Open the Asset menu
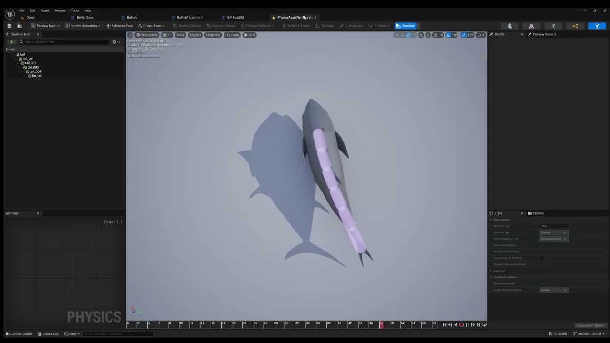This screenshot has height=343, width=610. pyautogui.click(x=45, y=10)
